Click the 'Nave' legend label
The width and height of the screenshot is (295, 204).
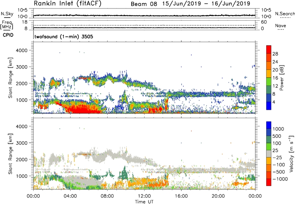281,25
